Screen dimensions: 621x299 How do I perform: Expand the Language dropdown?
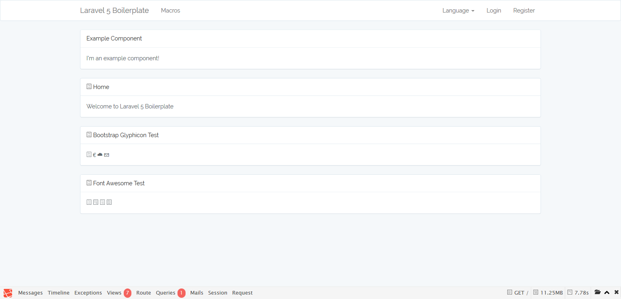pyautogui.click(x=458, y=11)
